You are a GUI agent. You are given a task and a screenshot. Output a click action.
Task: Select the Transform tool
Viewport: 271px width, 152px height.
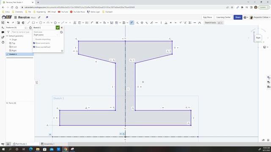(x=124, y=22)
